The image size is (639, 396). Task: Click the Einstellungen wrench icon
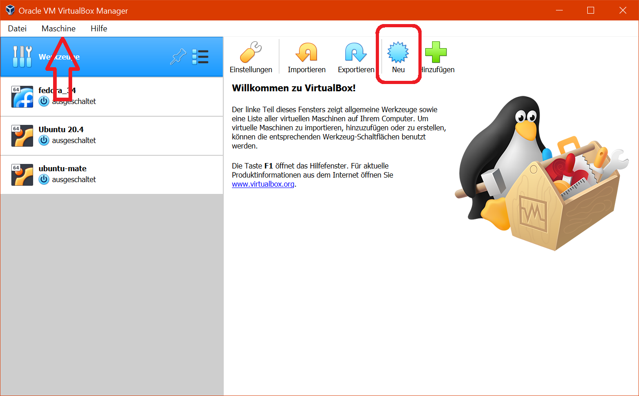(251, 52)
